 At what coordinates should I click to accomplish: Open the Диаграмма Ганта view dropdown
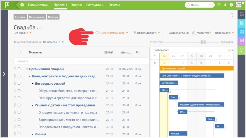pos(115,33)
